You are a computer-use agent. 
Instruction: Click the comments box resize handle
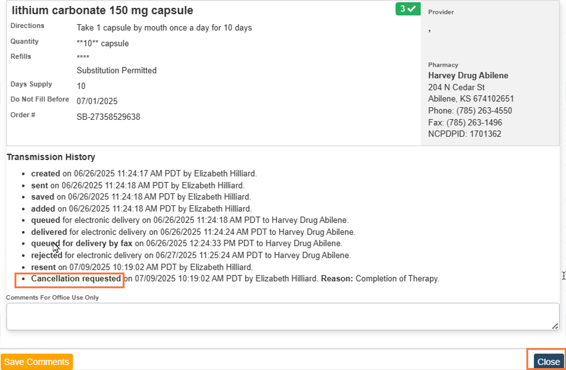[x=555, y=326]
